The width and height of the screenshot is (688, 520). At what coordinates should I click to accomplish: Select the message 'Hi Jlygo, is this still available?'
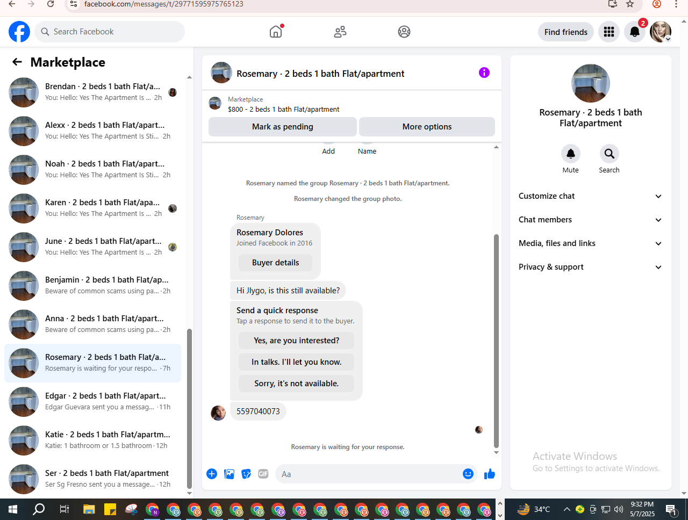[x=288, y=291]
